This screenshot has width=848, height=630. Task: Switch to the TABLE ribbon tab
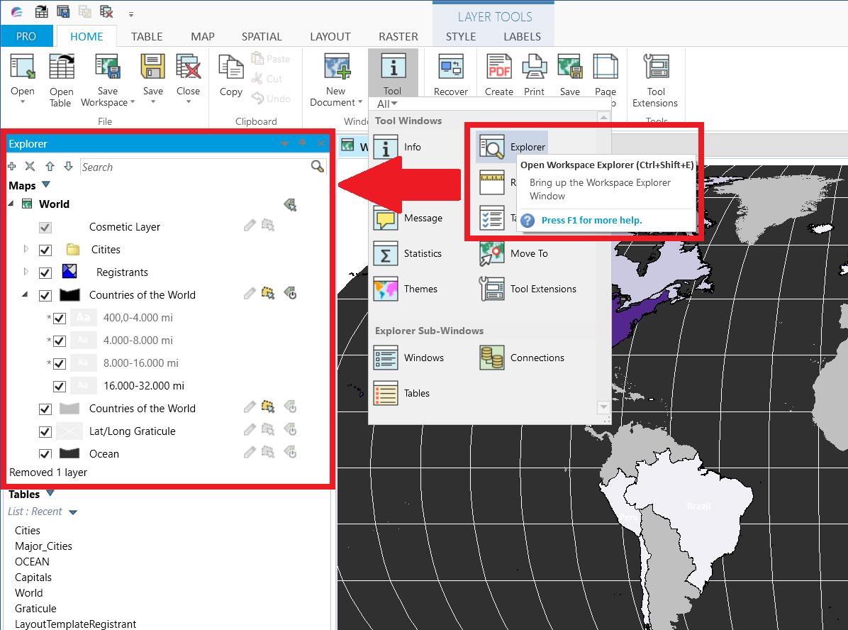point(147,36)
